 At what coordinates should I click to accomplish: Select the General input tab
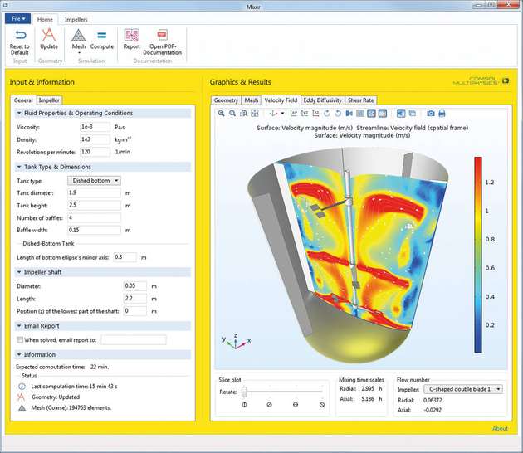click(x=23, y=100)
